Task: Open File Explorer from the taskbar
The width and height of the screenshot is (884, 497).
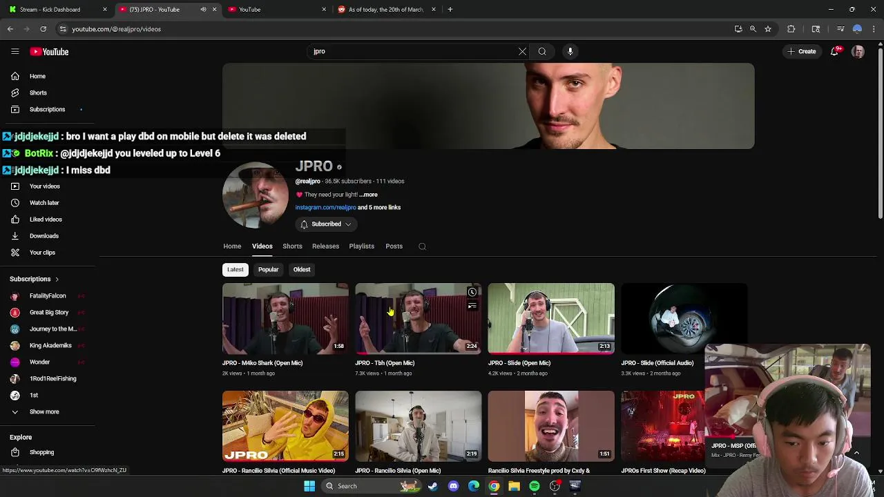Action: pyautogui.click(x=514, y=486)
